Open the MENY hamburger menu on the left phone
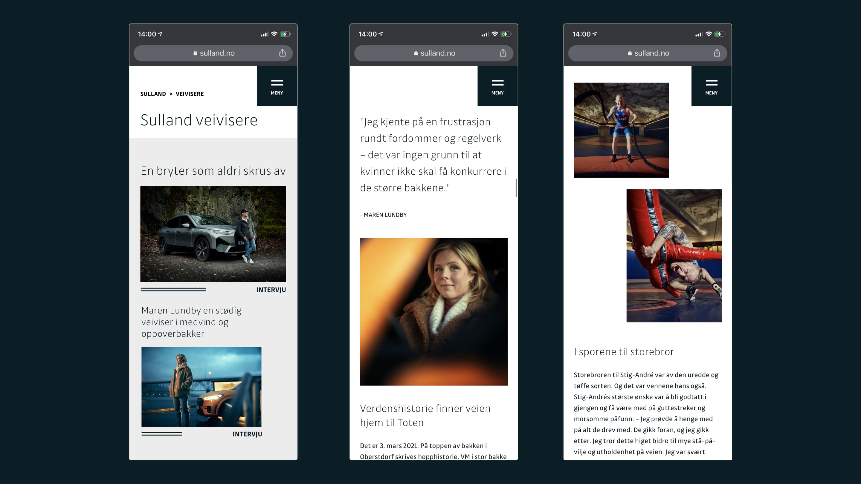This screenshot has width=861, height=484. pyautogui.click(x=277, y=86)
